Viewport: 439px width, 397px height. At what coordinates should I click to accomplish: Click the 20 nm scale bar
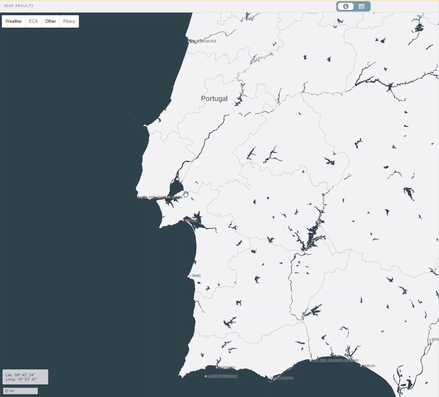click(x=20, y=391)
